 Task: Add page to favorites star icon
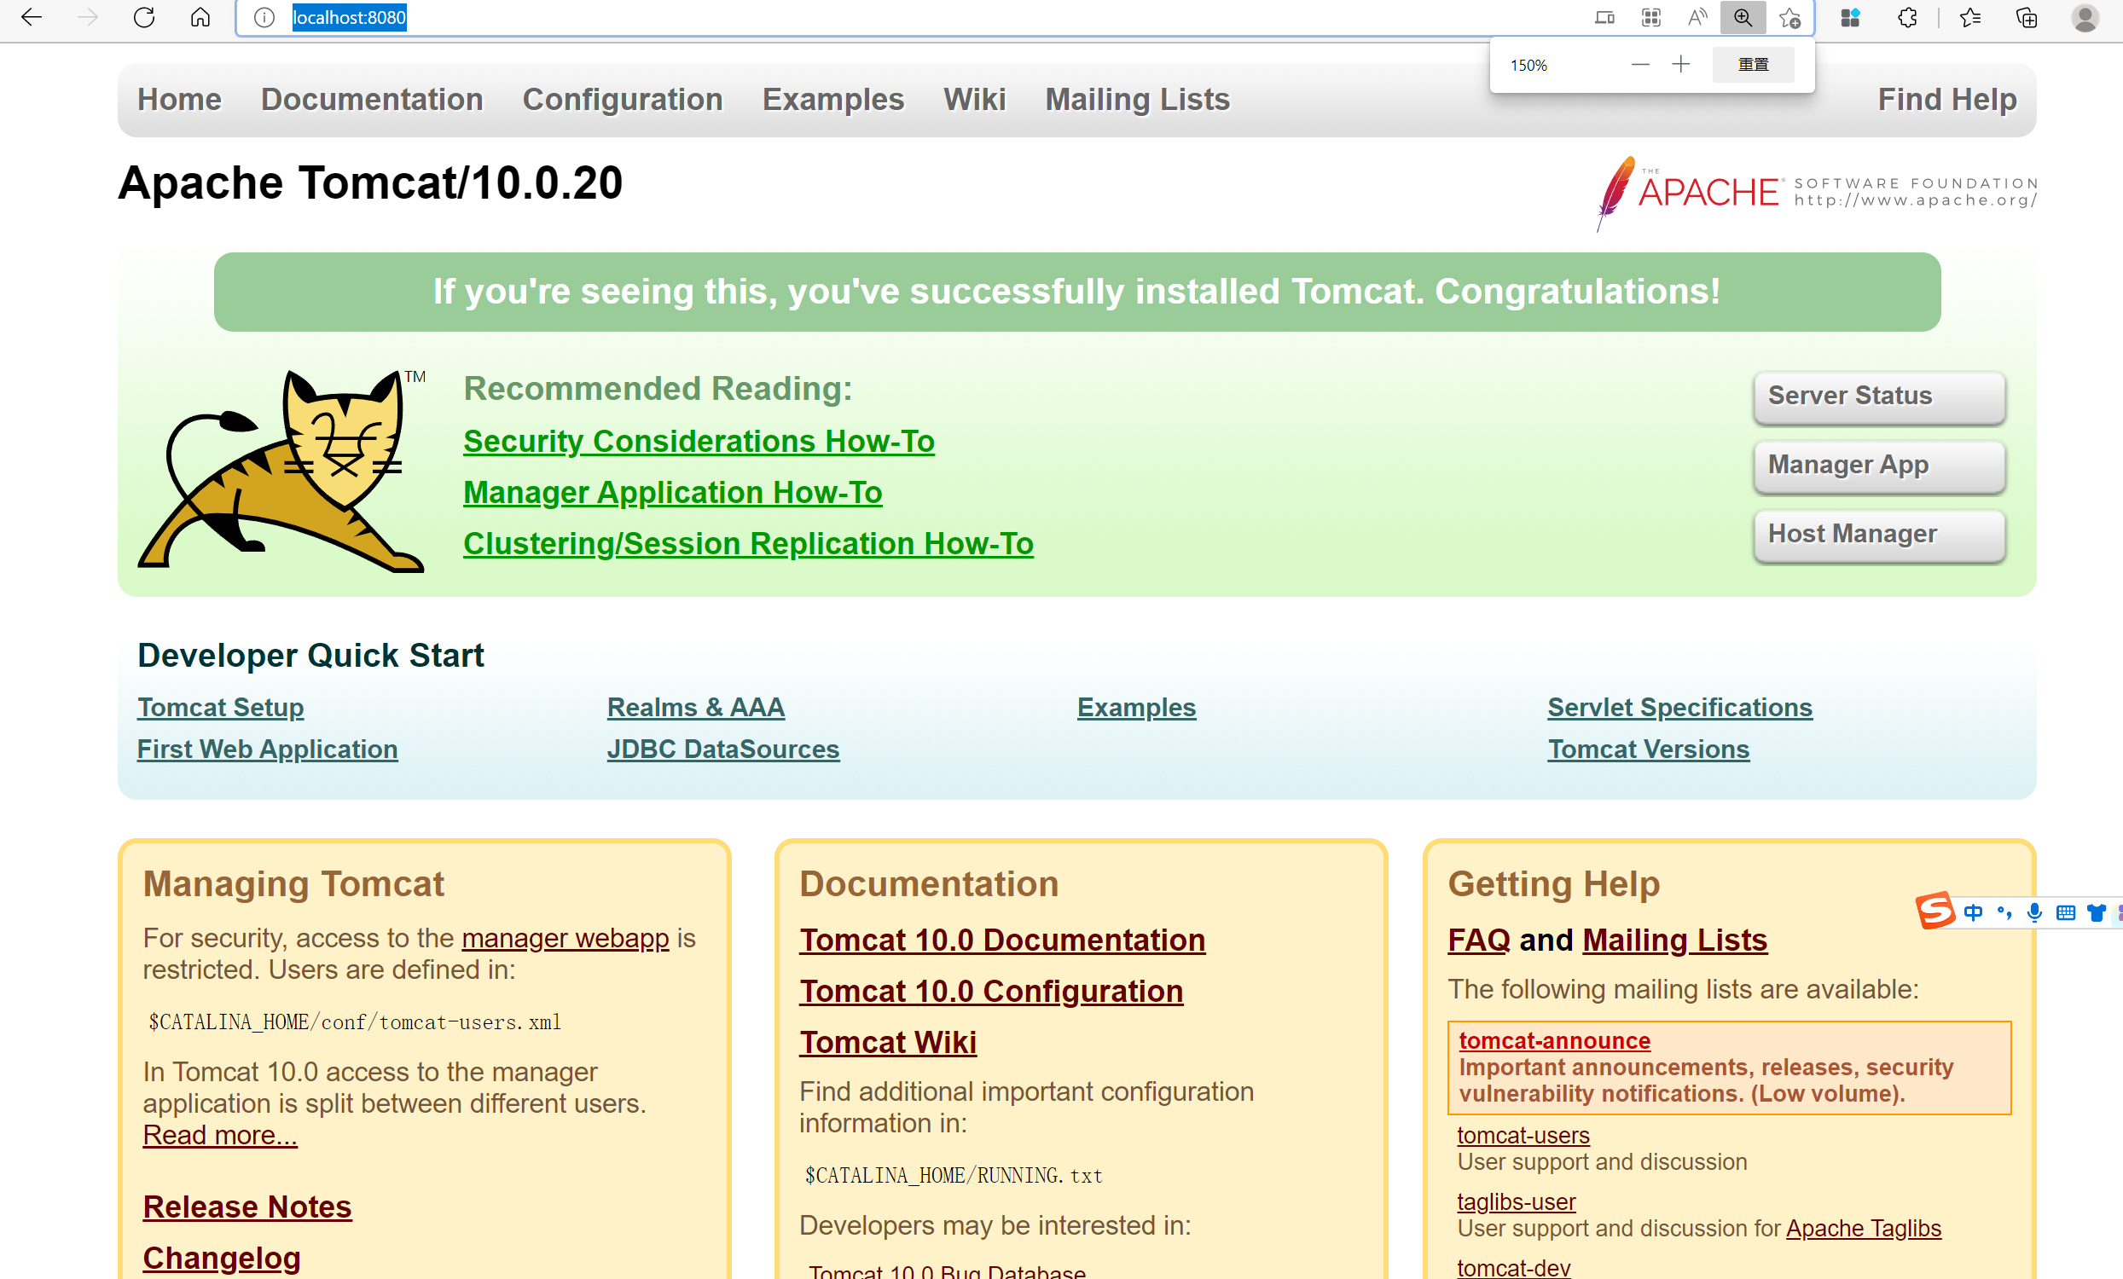click(1789, 17)
